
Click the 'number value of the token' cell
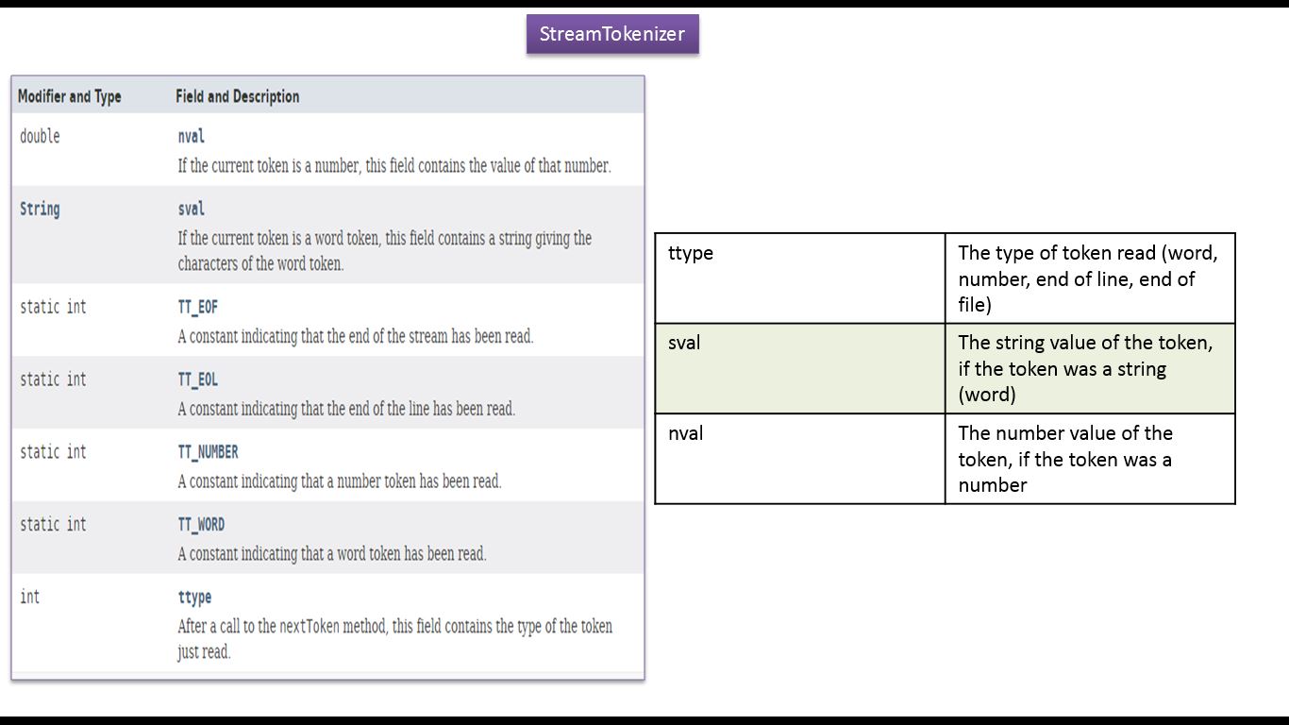pyautogui.click(x=1089, y=459)
